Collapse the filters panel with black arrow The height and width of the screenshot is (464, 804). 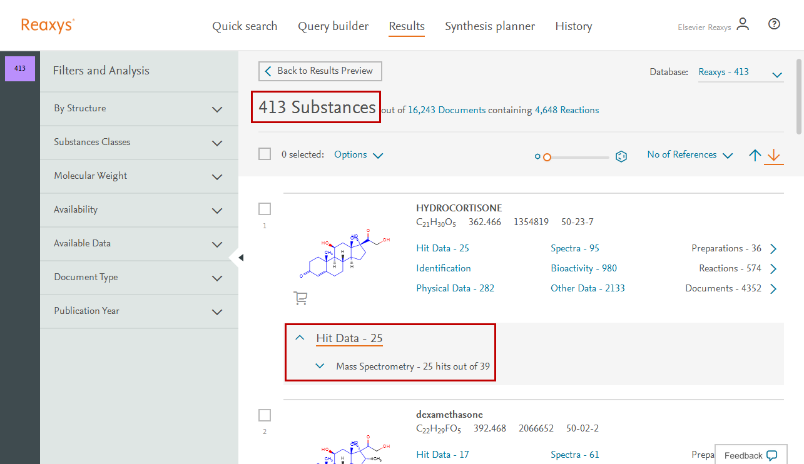pos(241,258)
